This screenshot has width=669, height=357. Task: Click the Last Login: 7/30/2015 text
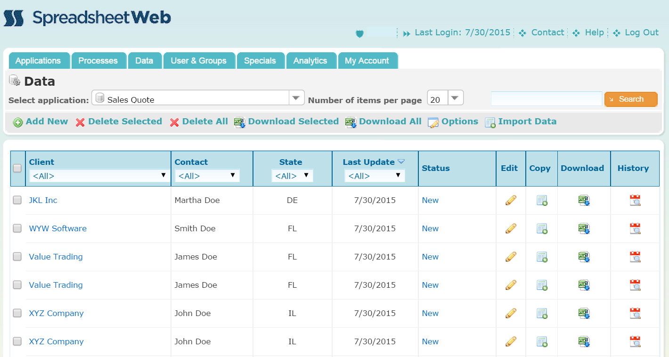[463, 32]
